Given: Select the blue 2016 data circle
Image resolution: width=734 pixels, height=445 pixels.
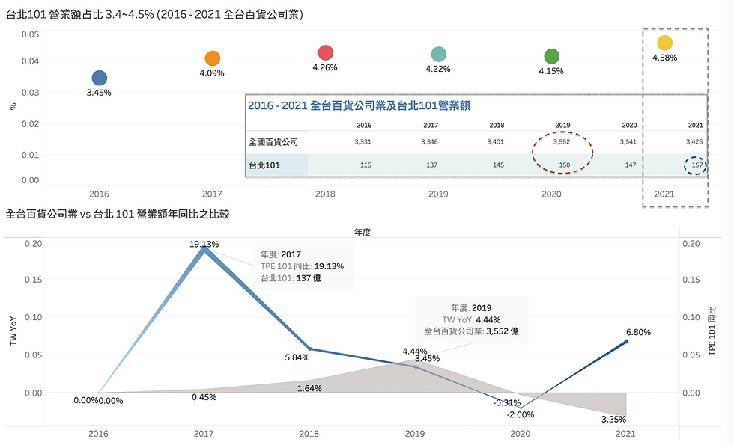Looking at the screenshot, I should [99, 78].
